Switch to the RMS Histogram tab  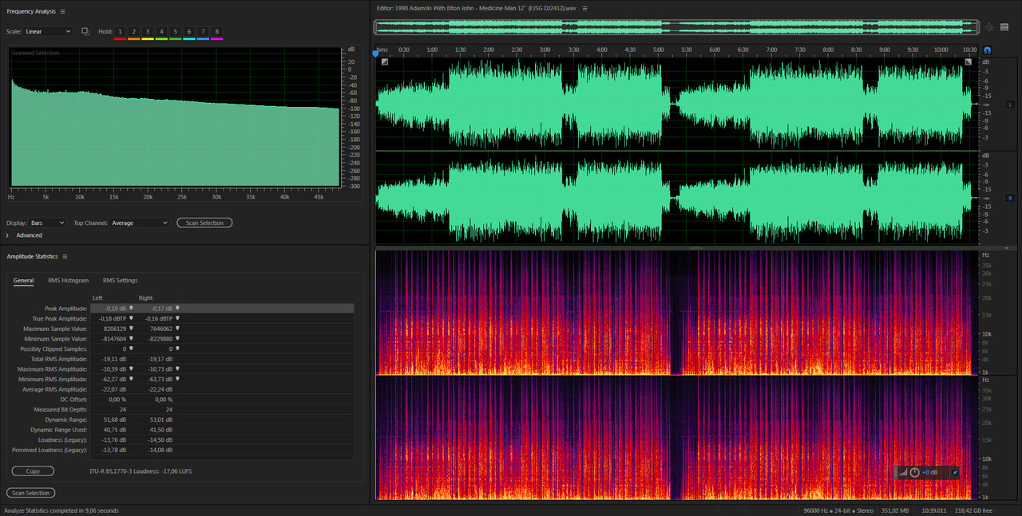68,281
